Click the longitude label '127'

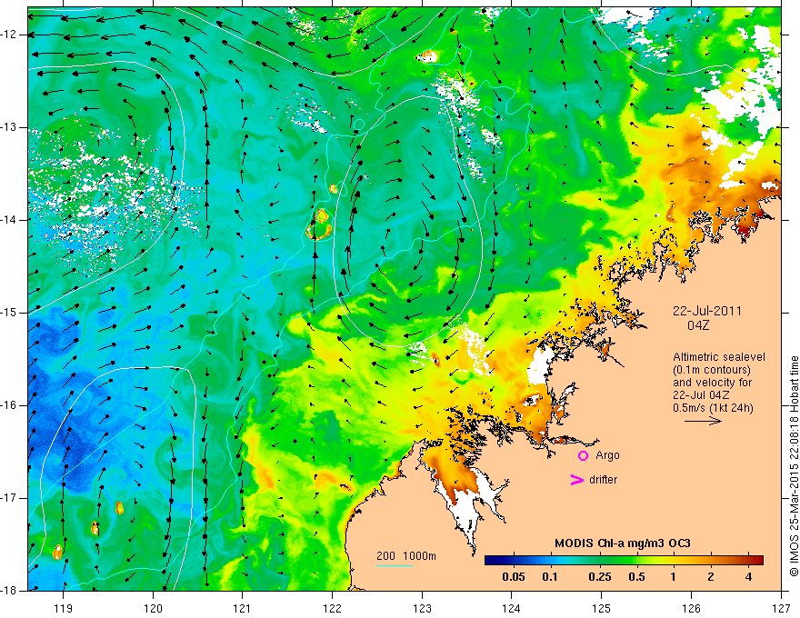tap(781, 608)
